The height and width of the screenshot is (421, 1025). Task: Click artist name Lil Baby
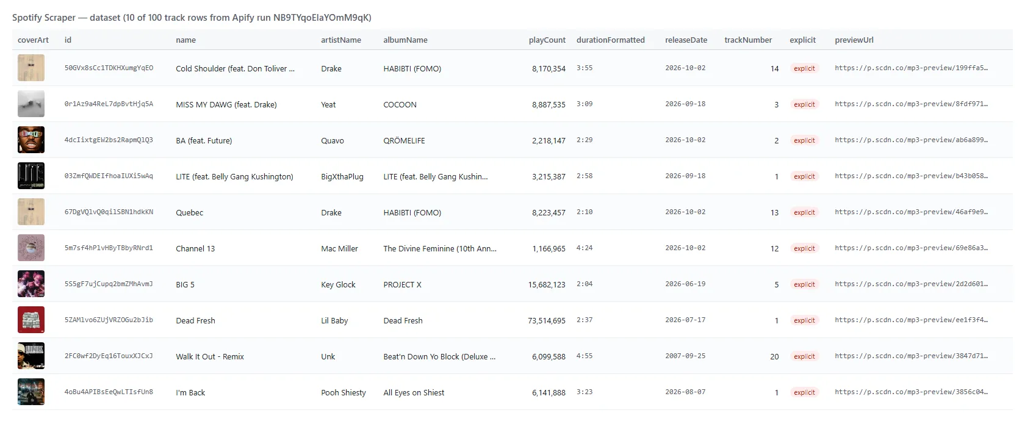[x=334, y=320]
